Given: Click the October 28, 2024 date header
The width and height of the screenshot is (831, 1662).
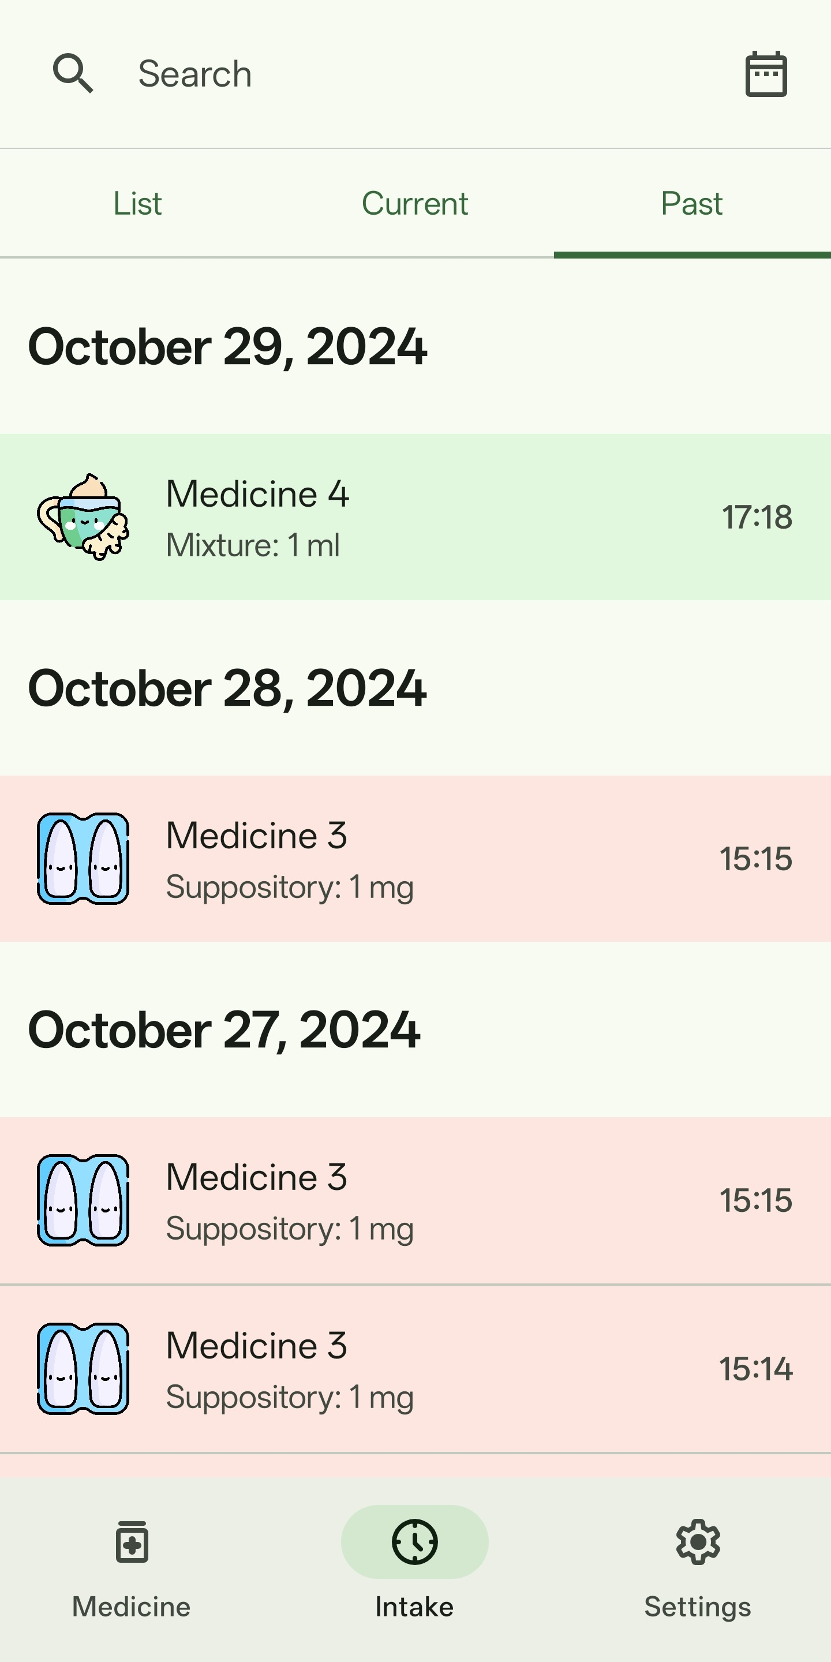Looking at the screenshot, I should pos(228,688).
